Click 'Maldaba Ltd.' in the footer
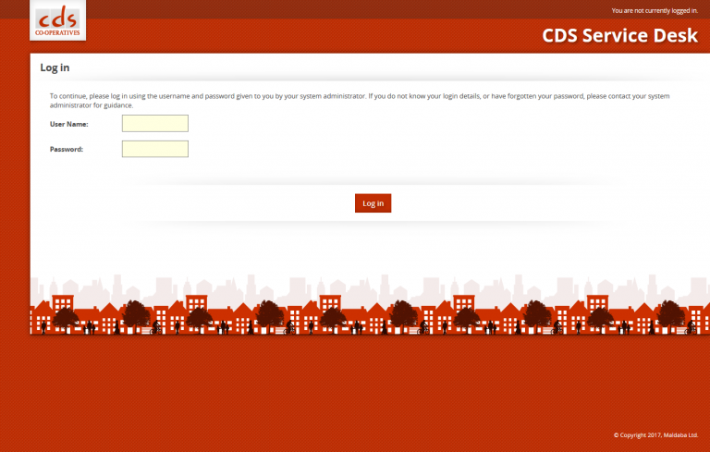The image size is (710, 452). (680, 434)
